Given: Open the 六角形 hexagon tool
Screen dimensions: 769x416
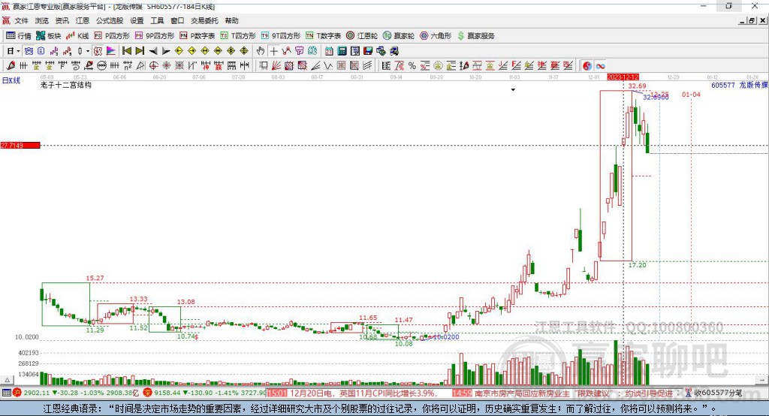Looking at the screenshot, I should (x=436, y=36).
